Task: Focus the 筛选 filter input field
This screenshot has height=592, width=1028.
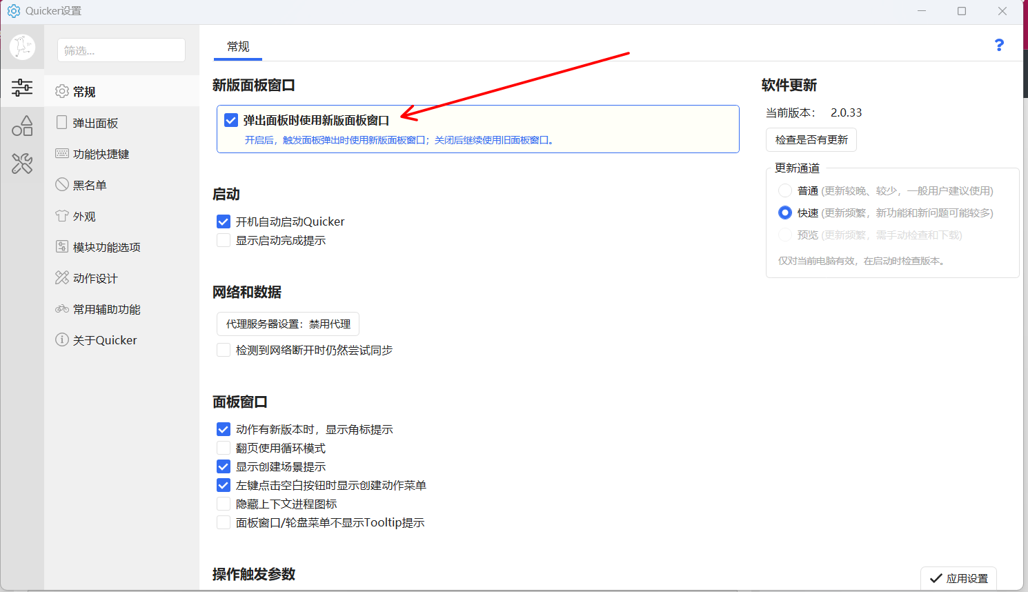Action: coord(121,50)
